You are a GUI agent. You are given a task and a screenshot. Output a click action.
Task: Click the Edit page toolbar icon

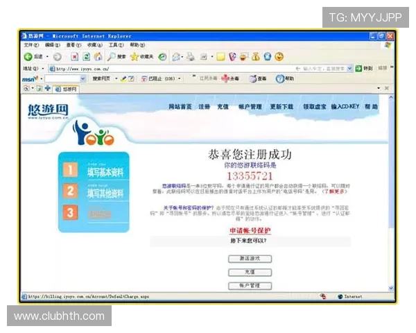[204, 57]
